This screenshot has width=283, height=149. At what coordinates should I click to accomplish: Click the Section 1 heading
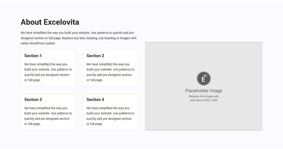pos(33,56)
